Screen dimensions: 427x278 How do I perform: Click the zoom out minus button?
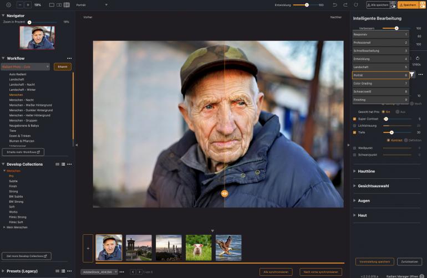point(20,4)
